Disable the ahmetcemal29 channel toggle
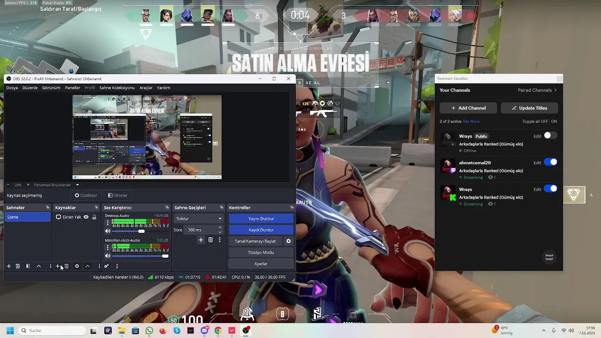 click(x=550, y=162)
